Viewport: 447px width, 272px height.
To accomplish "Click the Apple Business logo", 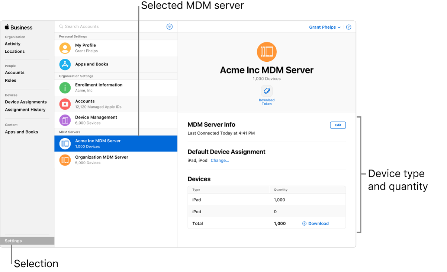I will tap(19, 27).
